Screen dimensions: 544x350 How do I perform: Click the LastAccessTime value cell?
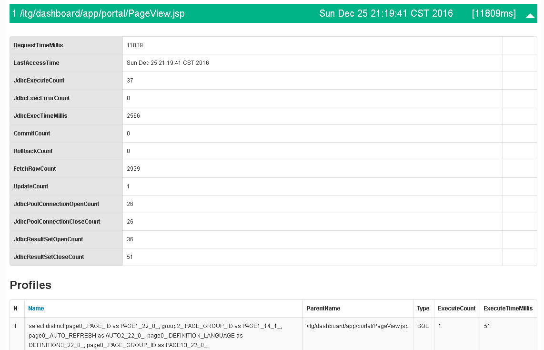coord(168,63)
